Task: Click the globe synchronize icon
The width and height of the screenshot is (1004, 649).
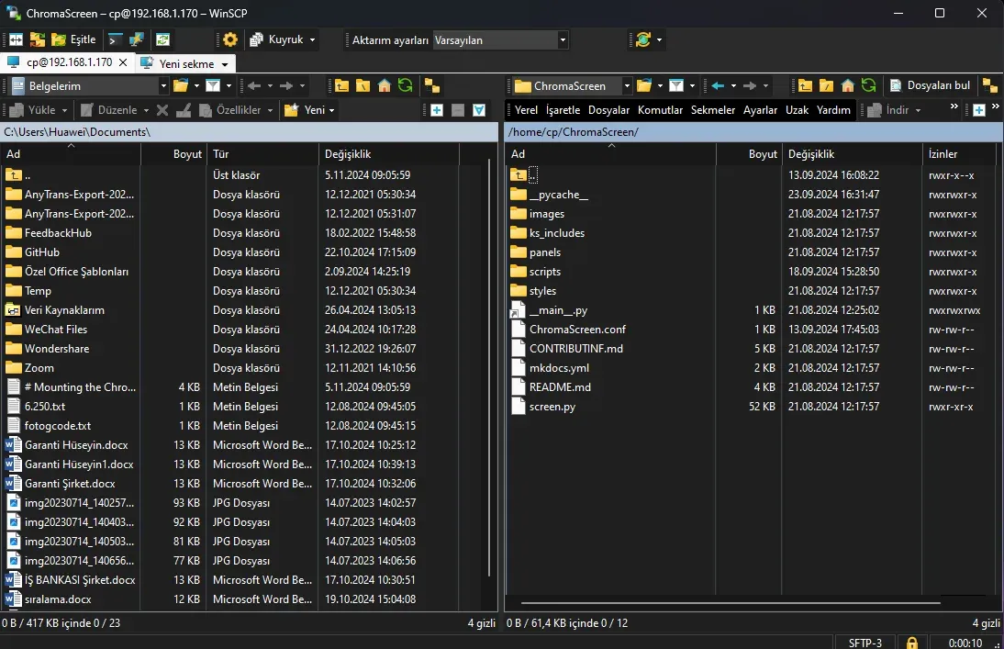Action: pos(642,39)
